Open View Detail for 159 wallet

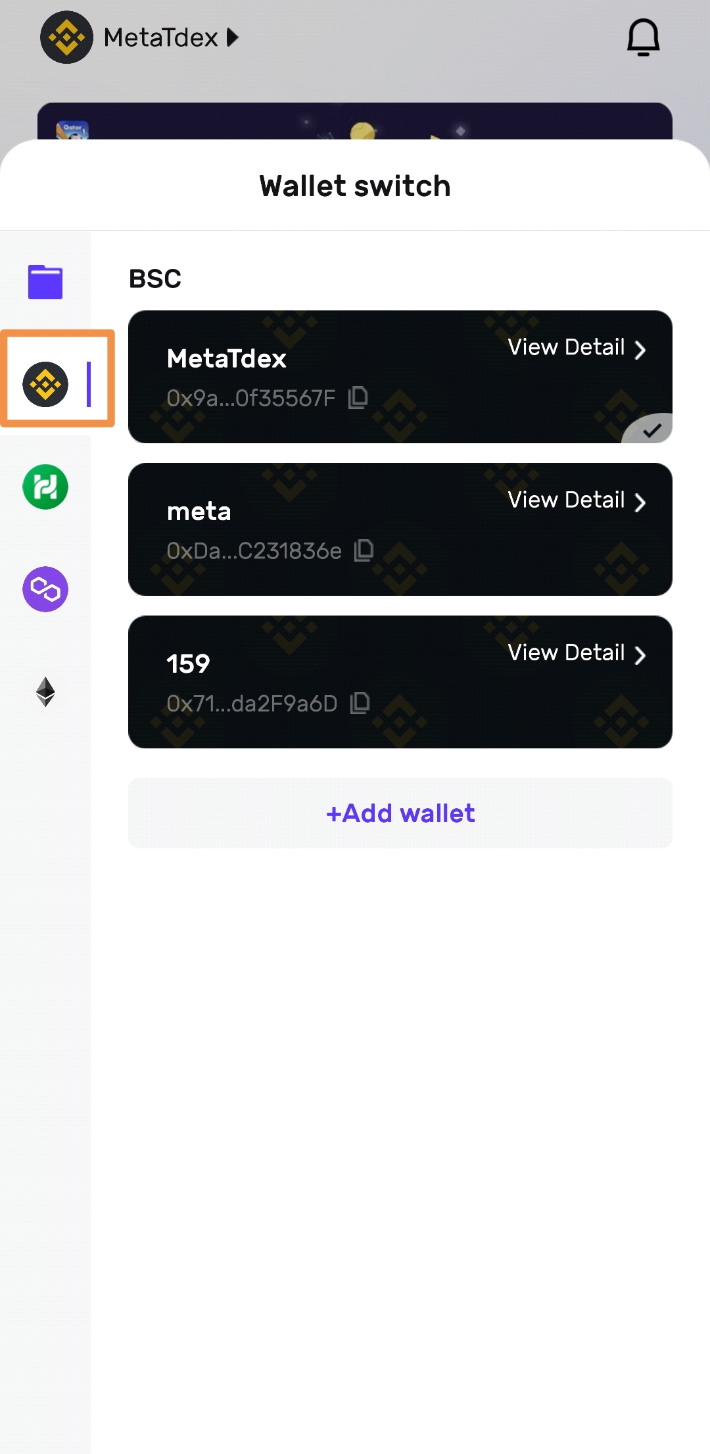577,653
